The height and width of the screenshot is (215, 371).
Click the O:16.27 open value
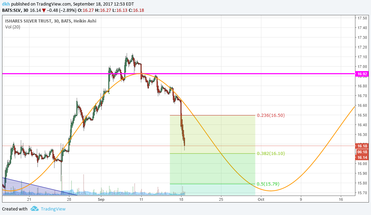pos(86,10)
